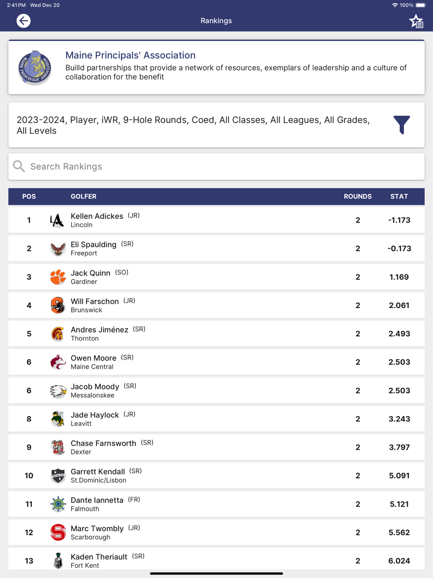
Task: Tap the Thornton Trojan logo
Action: coord(58,334)
